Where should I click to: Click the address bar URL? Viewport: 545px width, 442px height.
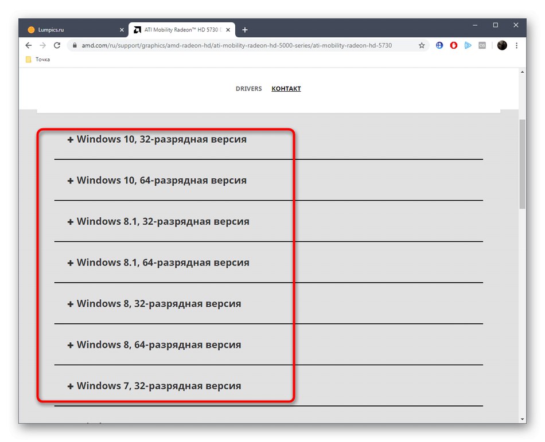[237, 45]
